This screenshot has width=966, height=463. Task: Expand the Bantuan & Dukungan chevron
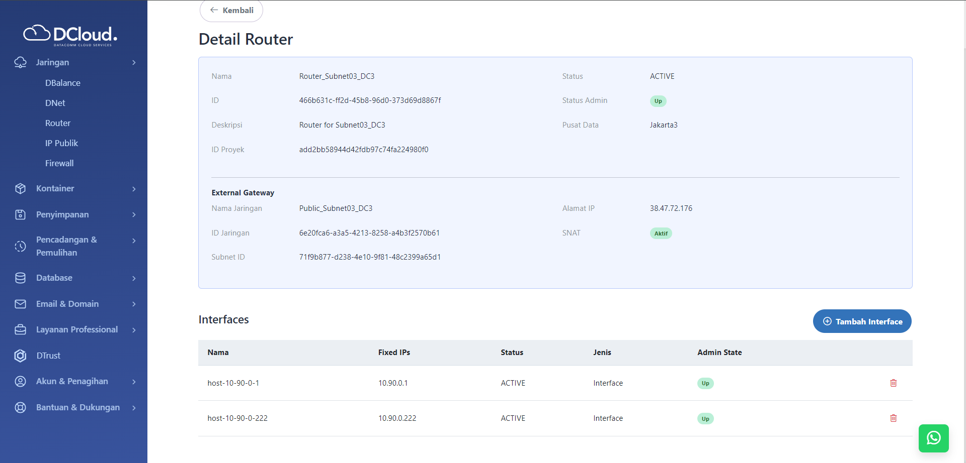pos(134,408)
